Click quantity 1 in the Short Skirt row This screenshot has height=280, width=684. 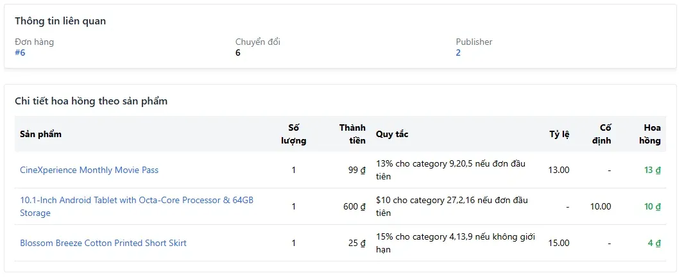[x=294, y=243]
